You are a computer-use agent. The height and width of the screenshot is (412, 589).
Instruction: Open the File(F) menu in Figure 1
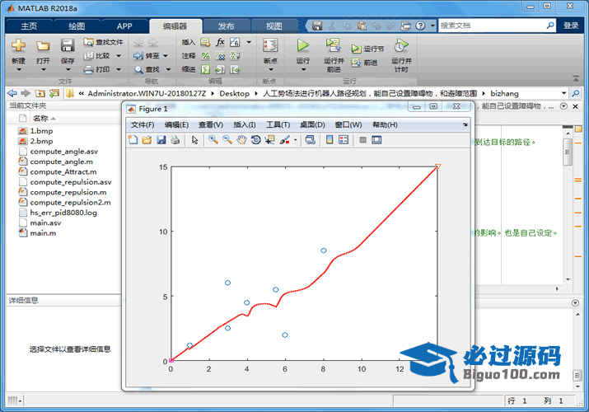[x=143, y=124]
